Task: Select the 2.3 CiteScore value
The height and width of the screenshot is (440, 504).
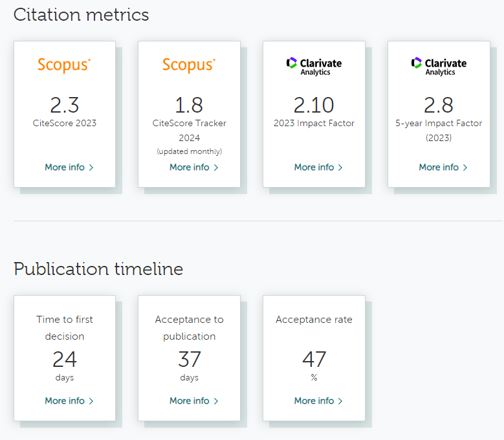Action: [x=64, y=105]
